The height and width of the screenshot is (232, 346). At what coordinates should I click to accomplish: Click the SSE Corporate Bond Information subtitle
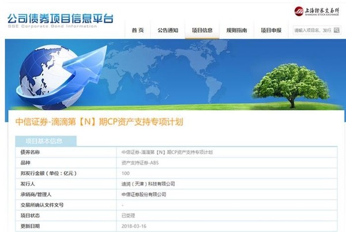[52, 27]
